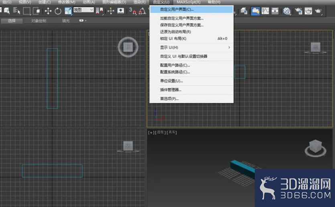Toggle Angle Snap icon
This screenshot has width=335, height=207.
142,11
